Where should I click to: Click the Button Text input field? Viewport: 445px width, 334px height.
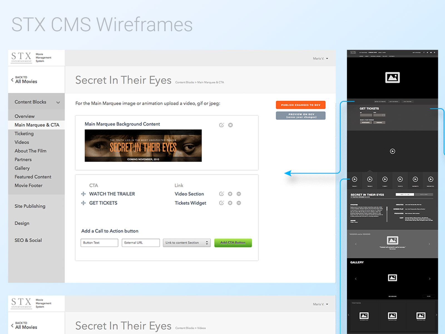click(x=99, y=243)
